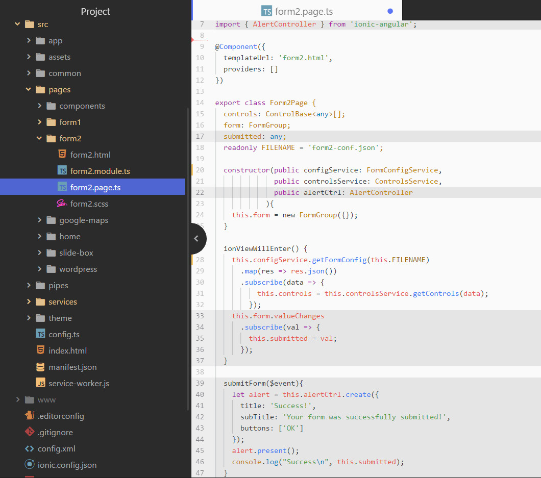
Task: Click the Sass icon next to form2.scss
Action: (62, 204)
